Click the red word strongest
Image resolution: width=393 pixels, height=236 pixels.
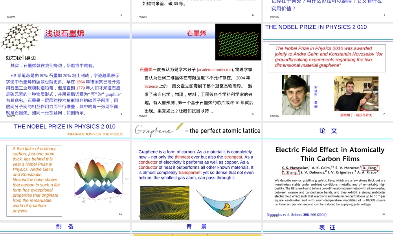(233, 157)
